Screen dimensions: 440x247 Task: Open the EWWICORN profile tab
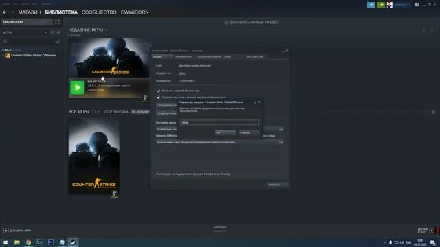coord(135,12)
